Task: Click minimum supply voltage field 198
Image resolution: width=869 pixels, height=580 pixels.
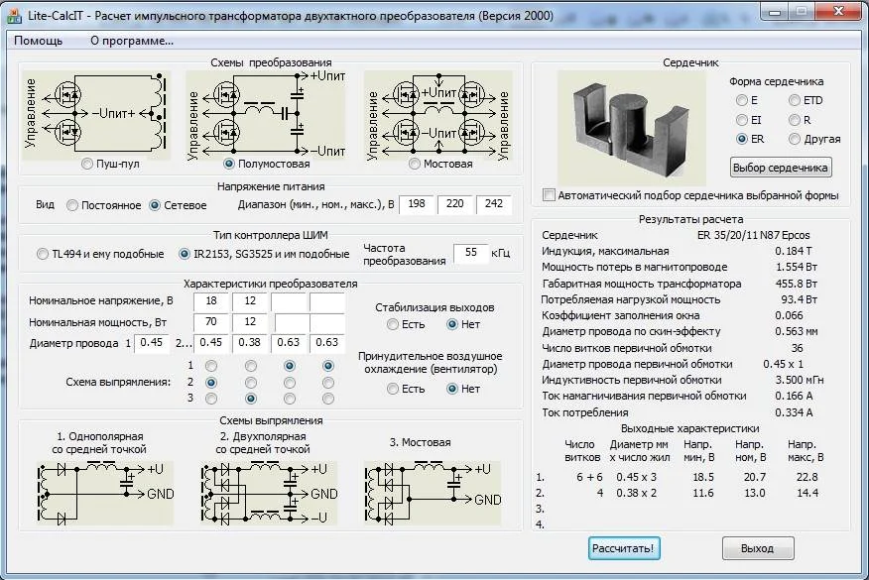Action: 417,204
